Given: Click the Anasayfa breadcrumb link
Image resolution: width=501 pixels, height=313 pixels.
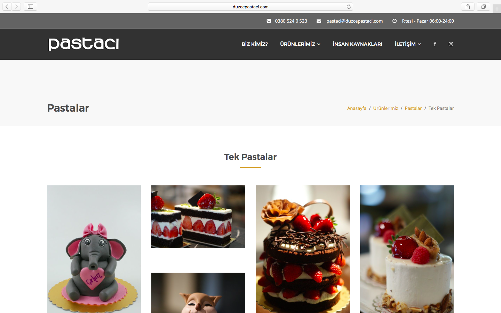Looking at the screenshot, I should 357,108.
